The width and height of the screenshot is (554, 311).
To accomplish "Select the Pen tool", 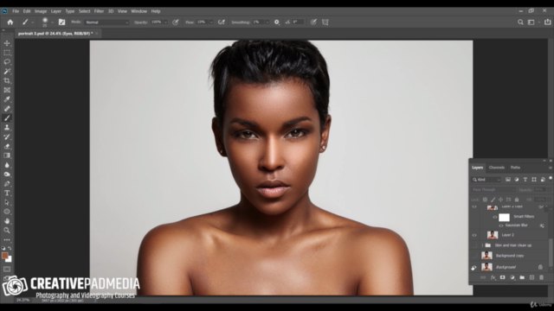I will pyautogui.click(x=7, y=183).
